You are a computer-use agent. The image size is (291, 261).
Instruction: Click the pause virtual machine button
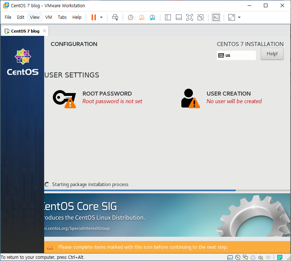(94, 17)
